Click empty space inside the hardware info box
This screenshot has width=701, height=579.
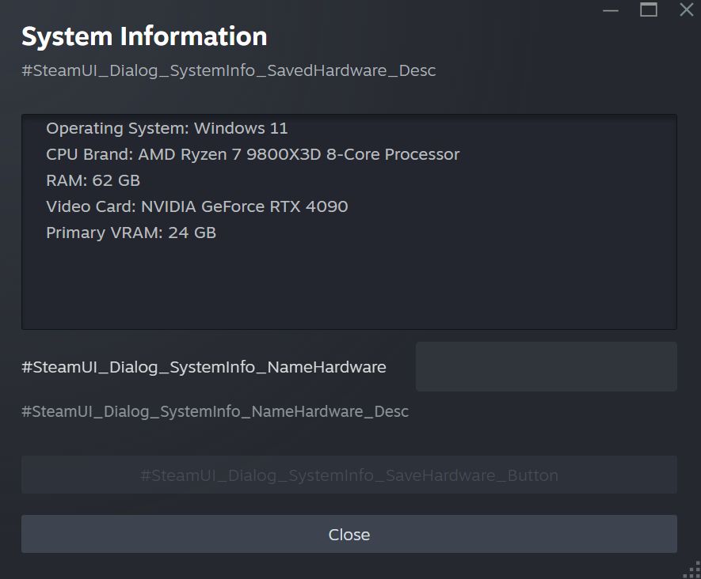point(349,285)
